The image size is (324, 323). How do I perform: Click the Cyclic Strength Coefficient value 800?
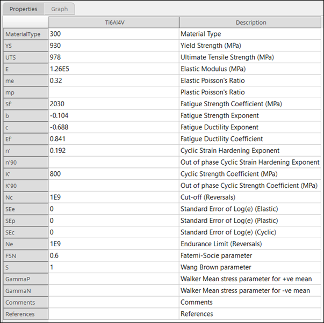pos(113,174)
